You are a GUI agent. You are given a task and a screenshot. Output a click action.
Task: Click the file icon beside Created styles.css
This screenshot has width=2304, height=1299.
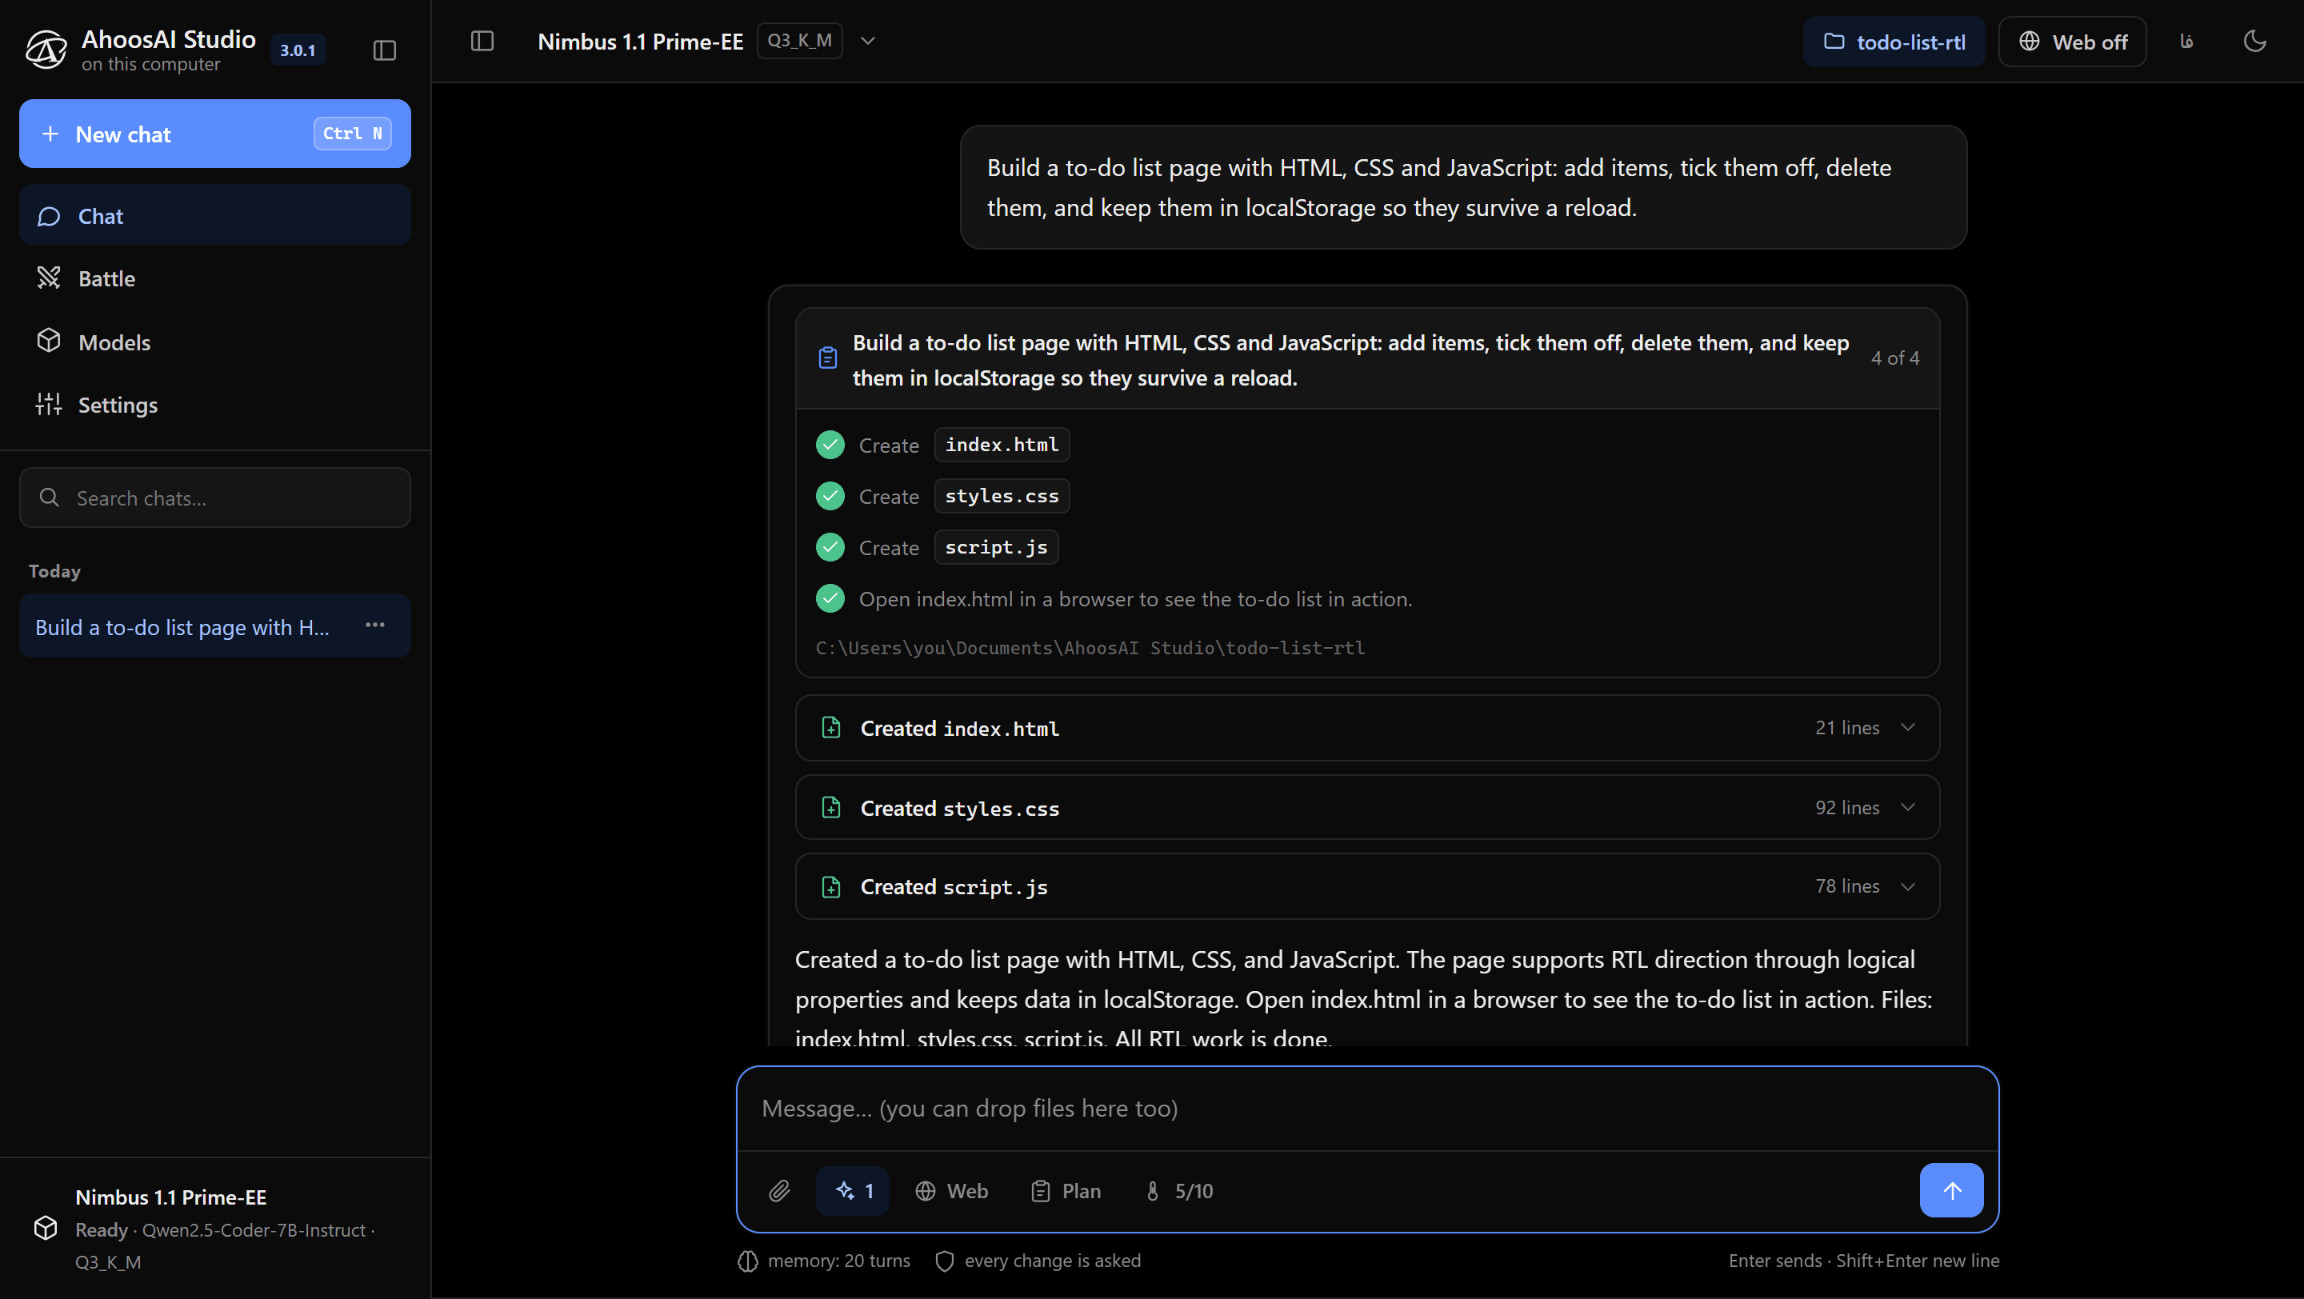click(x=831, y=807)
